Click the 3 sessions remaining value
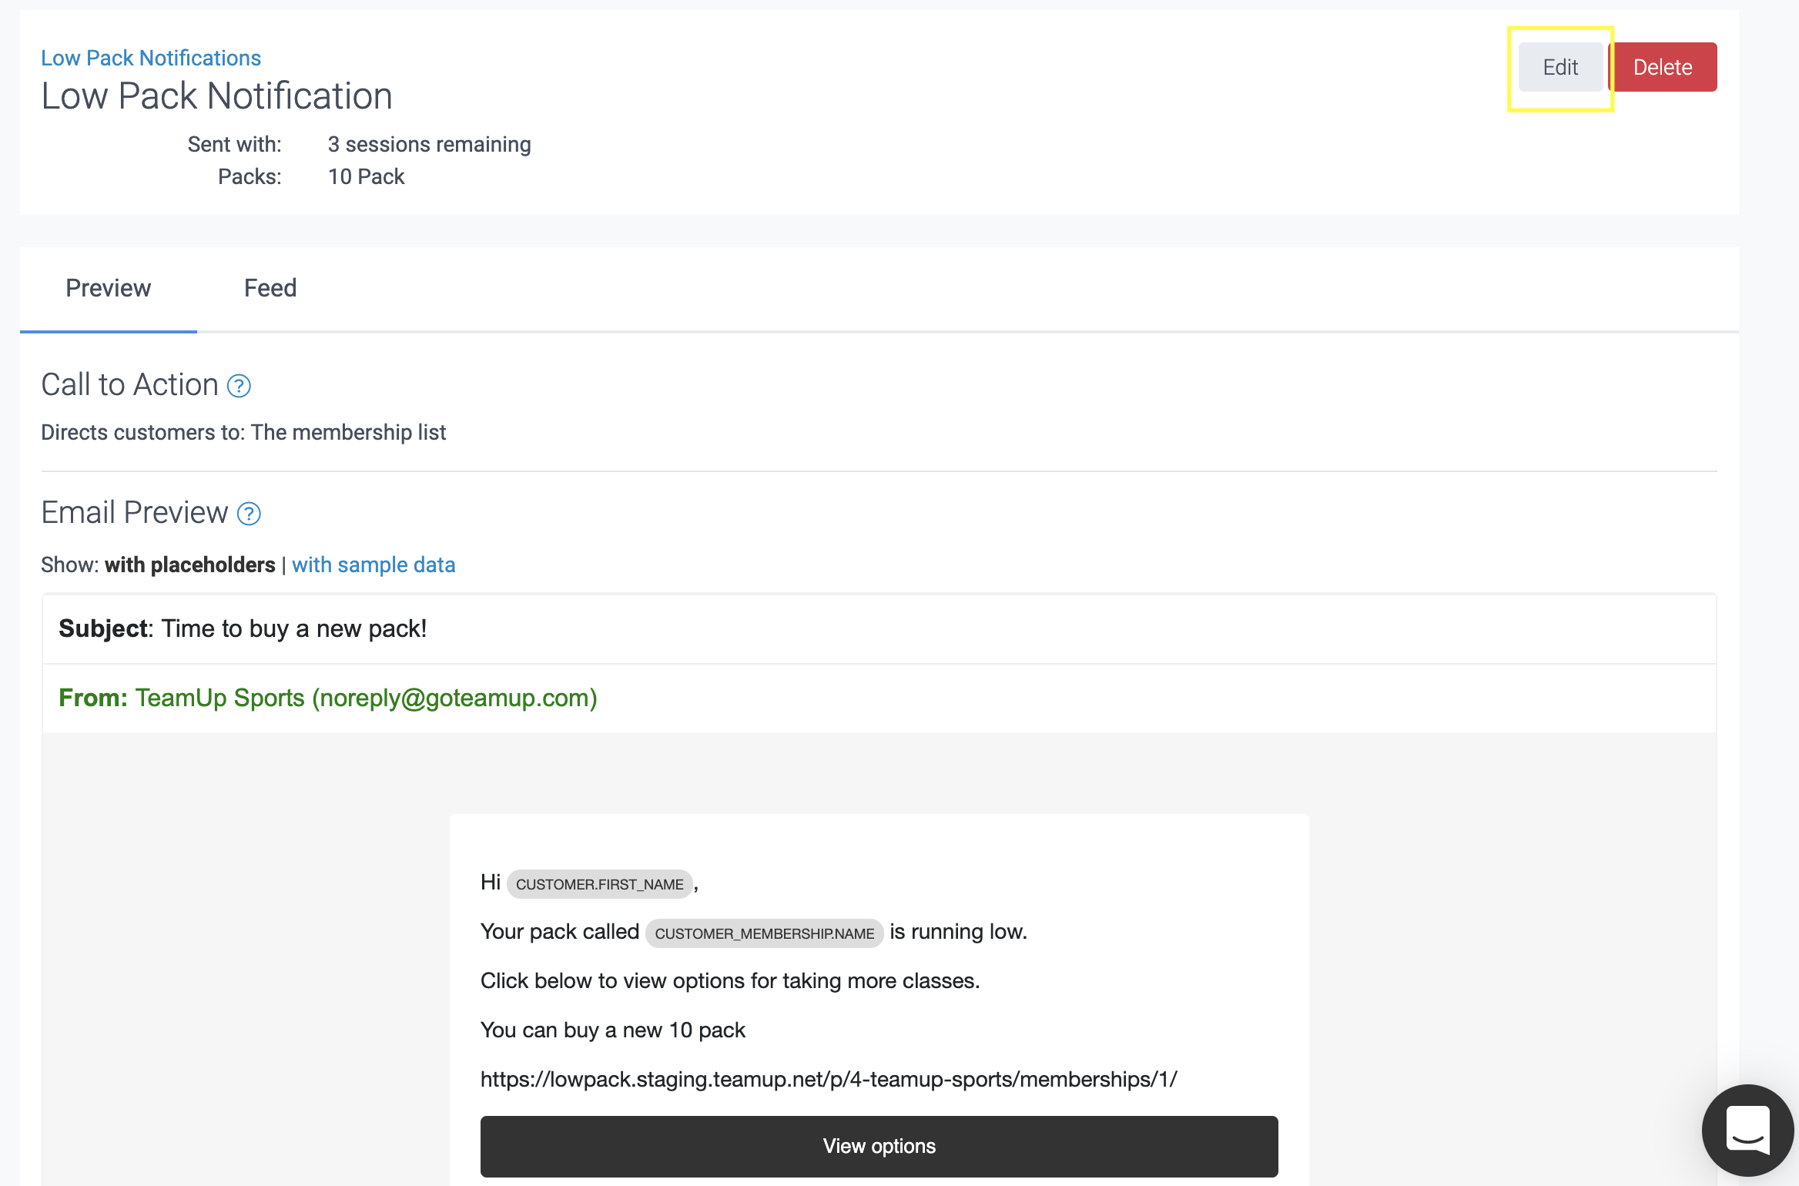 (x=429, y=144)
